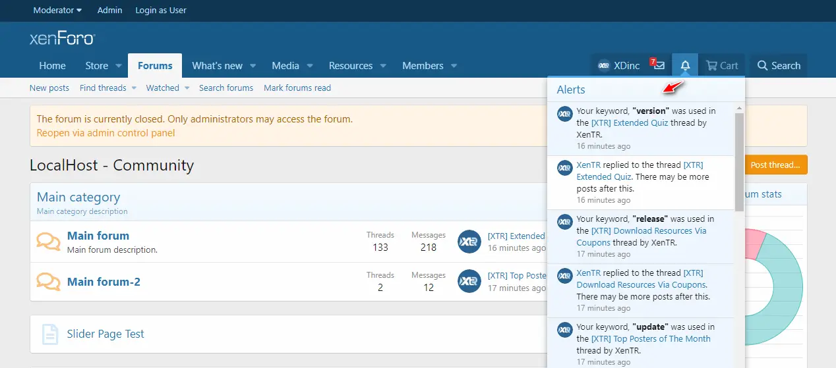This screenshot has height=368, width=836.
Task: Click the alerts panel scrollbar thumb
Action: [739, 162]
